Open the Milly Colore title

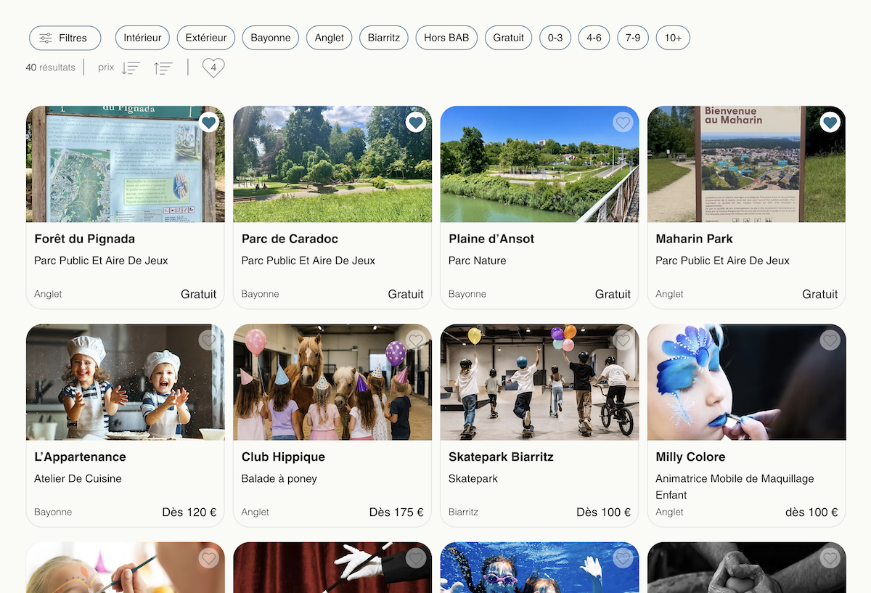690,457
